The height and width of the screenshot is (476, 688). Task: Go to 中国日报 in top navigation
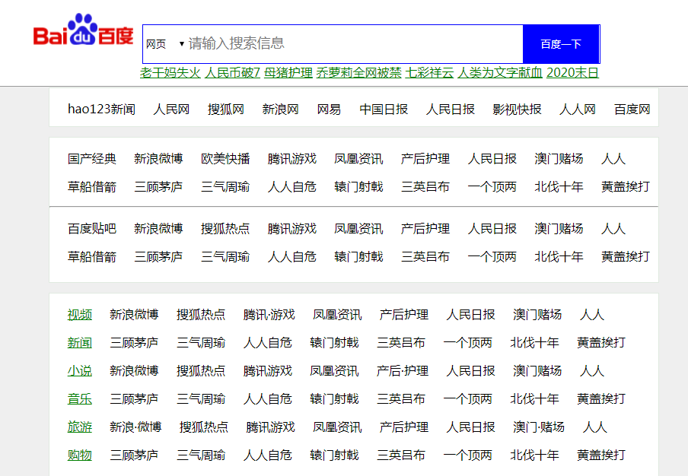click(384, 109)
